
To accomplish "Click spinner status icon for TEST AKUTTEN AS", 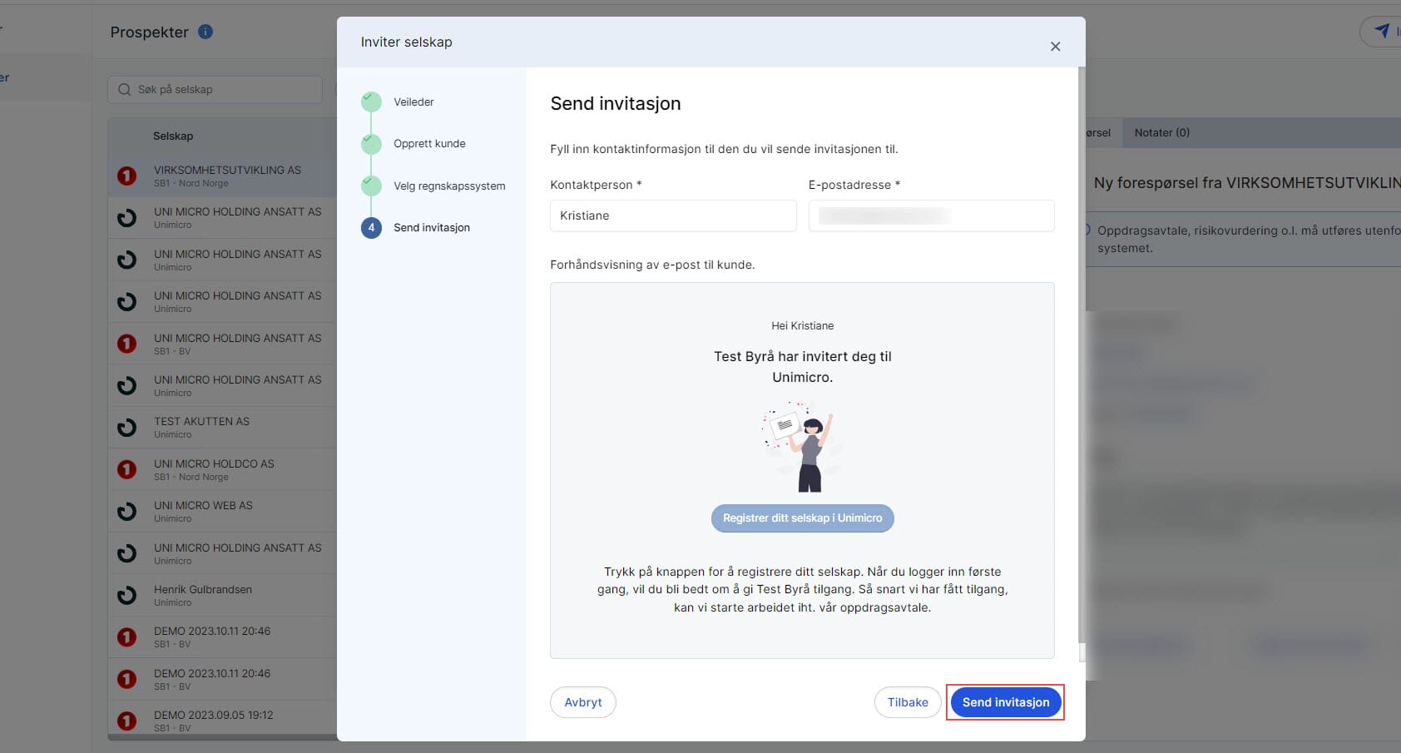I will click(126, 428).
